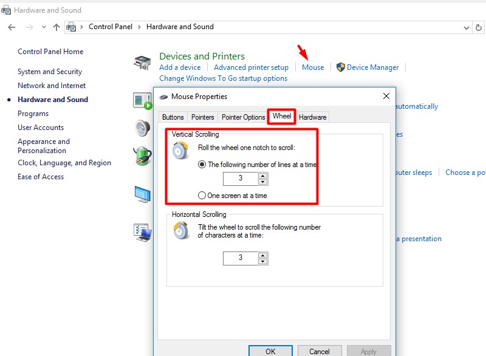Expand the chevron before Control Panel breadcrumb

point(81,27)
